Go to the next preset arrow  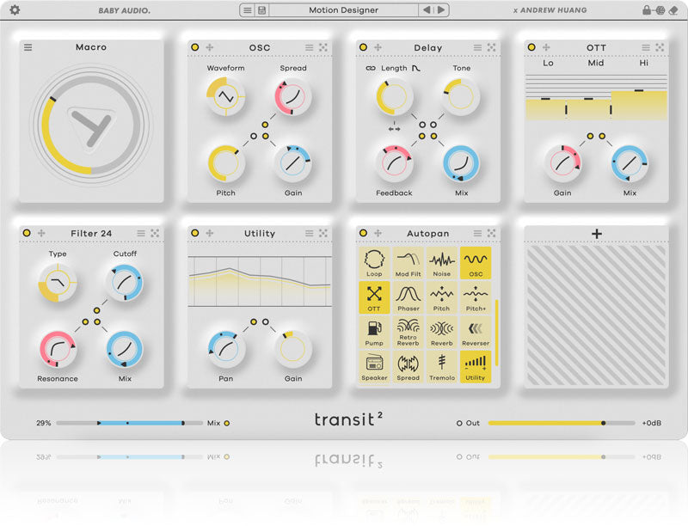click(x=441, y=9)
